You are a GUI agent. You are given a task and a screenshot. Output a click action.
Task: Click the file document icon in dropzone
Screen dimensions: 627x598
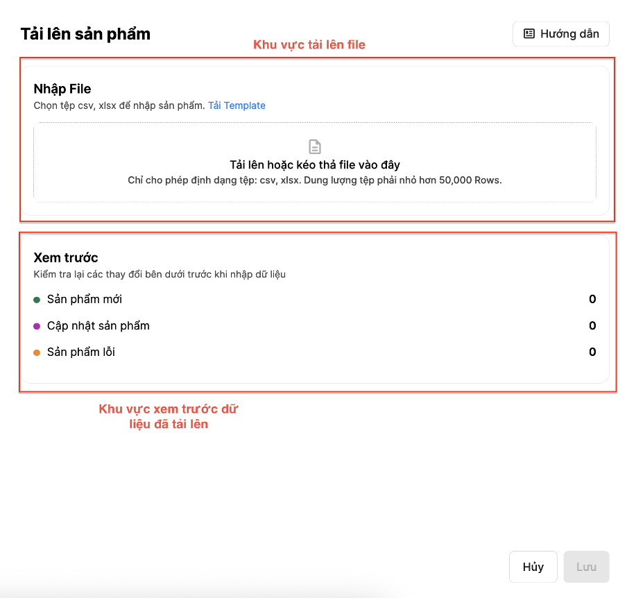tap(315, 146)
